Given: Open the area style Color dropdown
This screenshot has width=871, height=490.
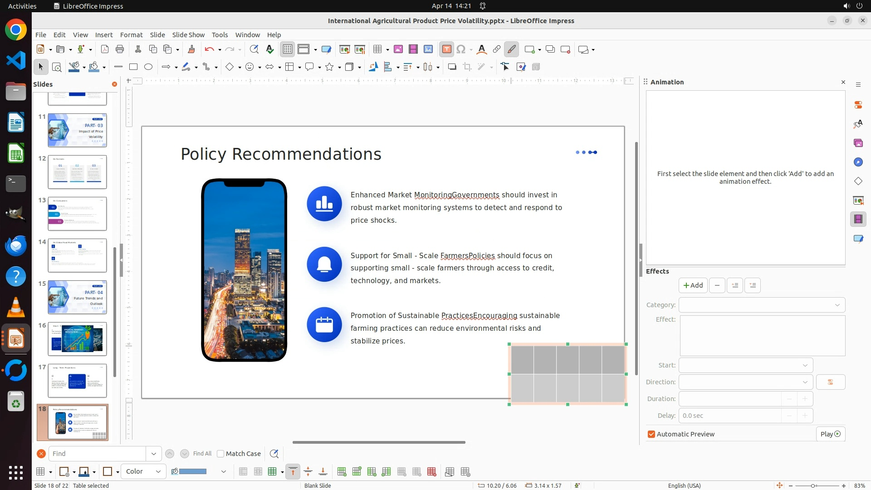Looking at the screenshot, I should (x=143, y=471).
